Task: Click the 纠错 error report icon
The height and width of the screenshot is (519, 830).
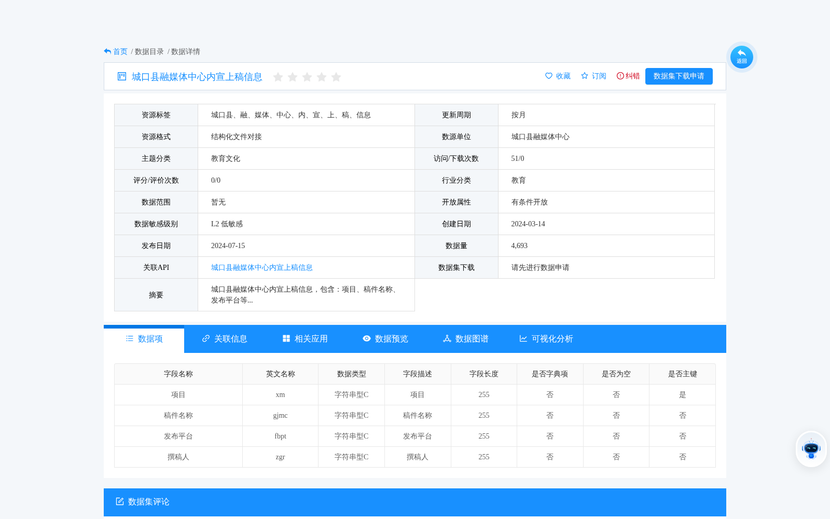Action: coord(620,76)
